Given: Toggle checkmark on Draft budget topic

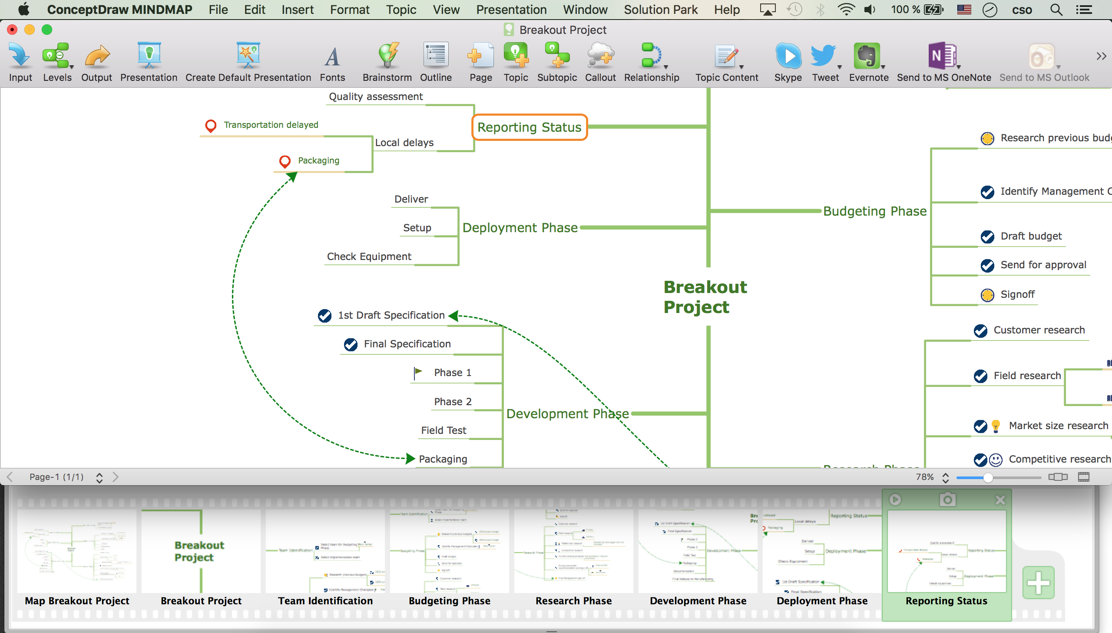Looking at the screenshot, I should tap(987, 237).
